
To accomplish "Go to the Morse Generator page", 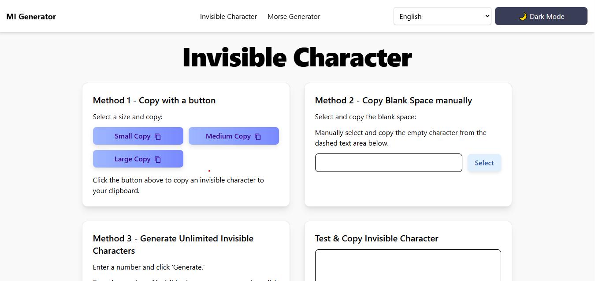I will coord(294,17).
